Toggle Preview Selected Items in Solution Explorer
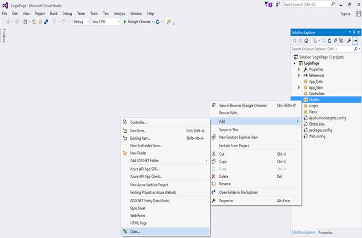362x238 pixels. click(x=355, y=41)
